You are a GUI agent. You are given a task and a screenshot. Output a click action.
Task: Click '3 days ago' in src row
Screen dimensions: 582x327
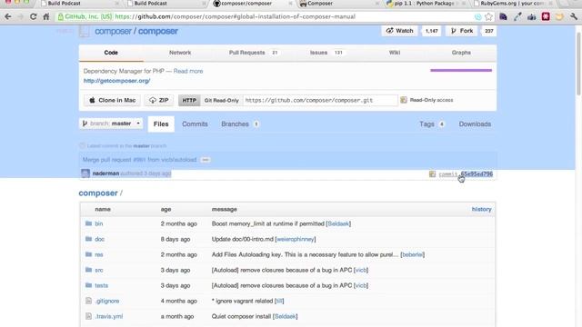point(176,270)
